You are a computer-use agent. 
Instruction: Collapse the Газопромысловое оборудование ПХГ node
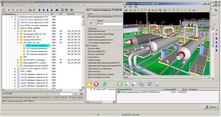(12, 17)
